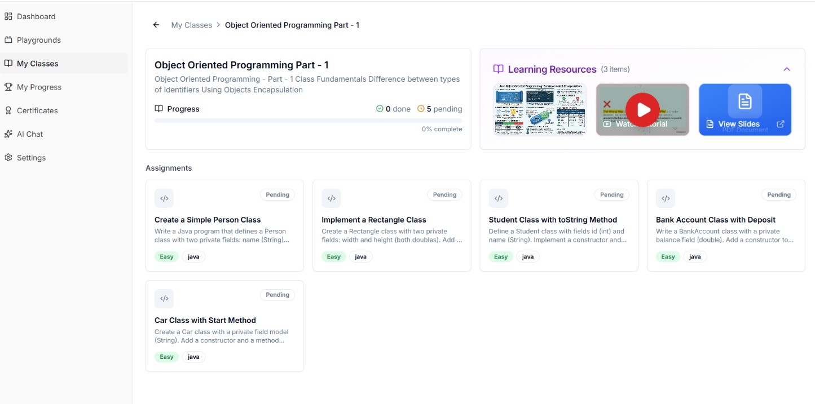
Task: Click code icon on Implement a Rectangle Class
Action: [331, 198]
